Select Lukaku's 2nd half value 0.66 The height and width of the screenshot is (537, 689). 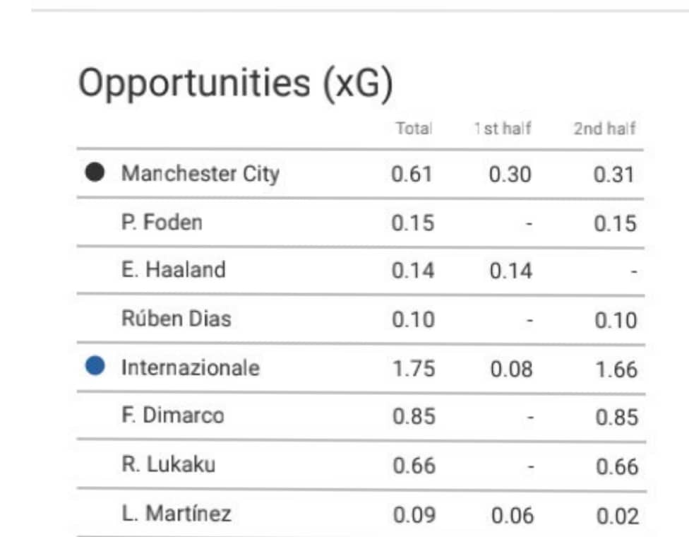pos(617,466)
